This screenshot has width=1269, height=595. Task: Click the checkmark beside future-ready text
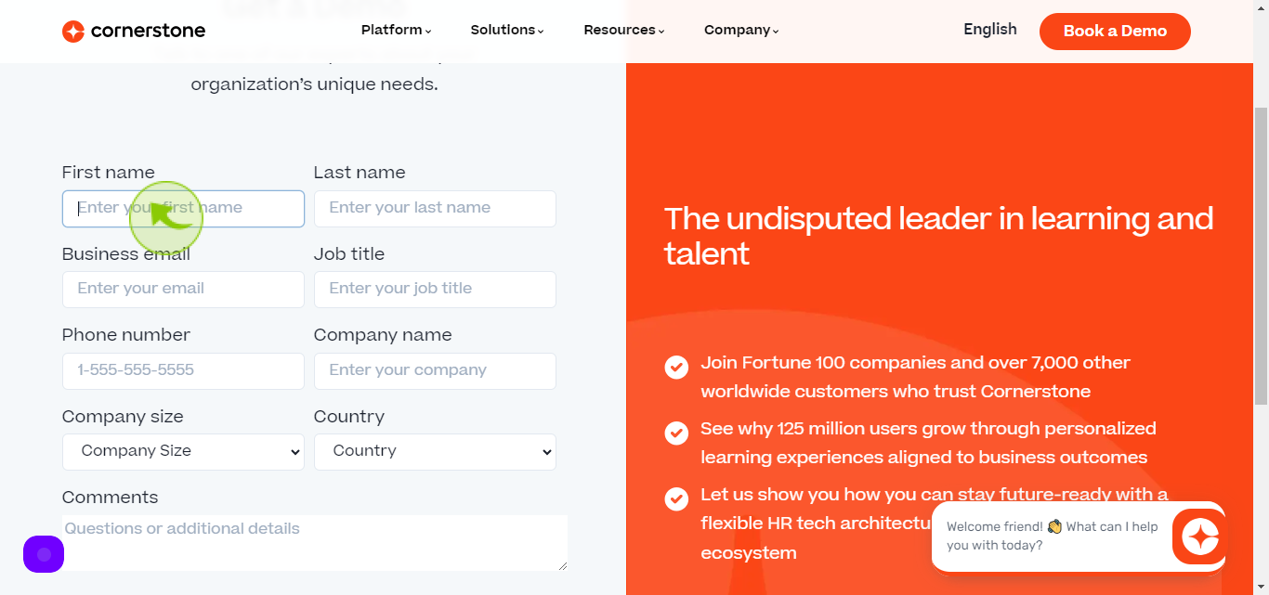676,498
